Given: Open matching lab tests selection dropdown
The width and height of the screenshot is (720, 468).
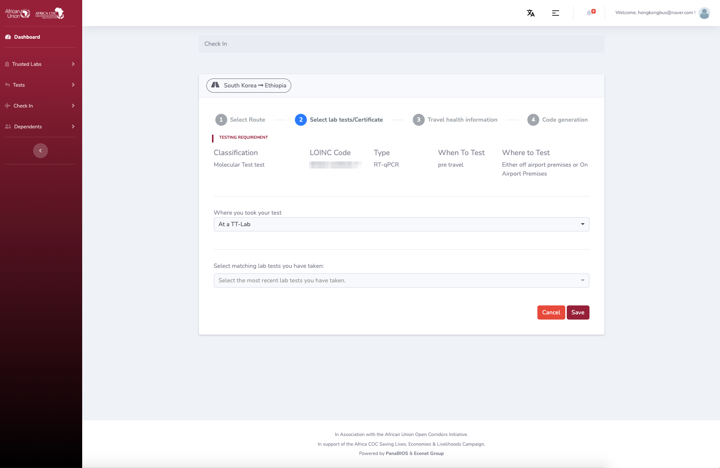Looking at the screenshot, I should pos(401,281).
